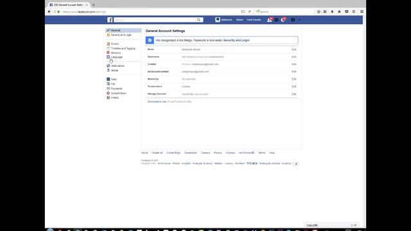The image size is (411, 231).
Task: Click the profile picture in the blue bar
Action: click(x=218, y=20)
